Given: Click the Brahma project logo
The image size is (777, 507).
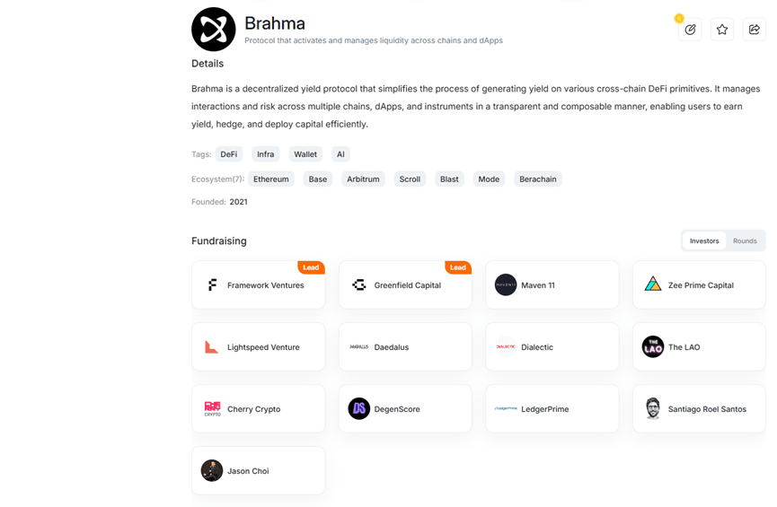Looking at the screenshot, I should [214, 30].
